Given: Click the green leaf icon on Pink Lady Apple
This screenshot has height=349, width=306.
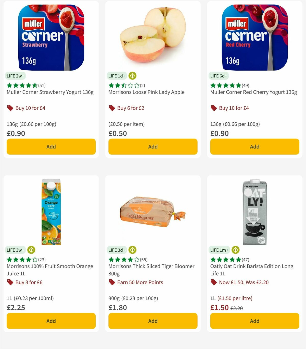Looking at the screenshot, I should [132, 76].
